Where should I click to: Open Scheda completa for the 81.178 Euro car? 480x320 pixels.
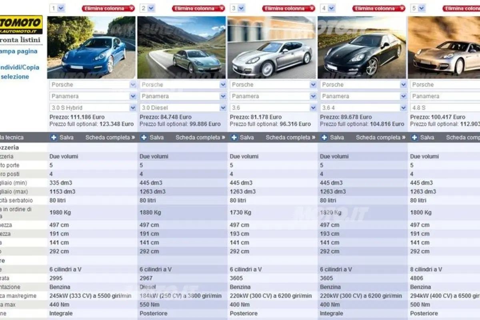tap(291, 137)
